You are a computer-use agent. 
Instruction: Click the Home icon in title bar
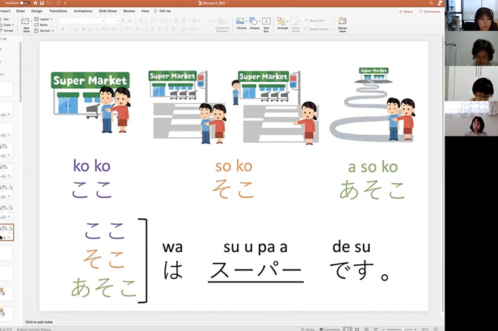click(x=35, y=3)
